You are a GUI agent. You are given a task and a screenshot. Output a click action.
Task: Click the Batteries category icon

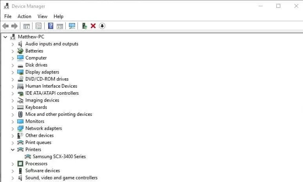[x=20, y=51]
